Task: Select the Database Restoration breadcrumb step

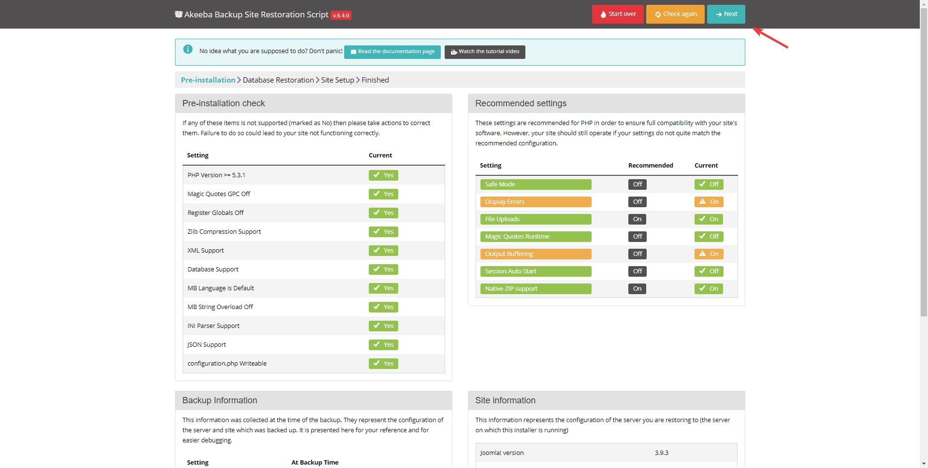Action: [x=278, y=80]
